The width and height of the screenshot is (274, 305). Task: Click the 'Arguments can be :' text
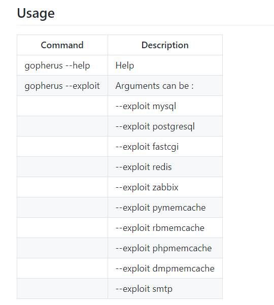coord(154,86)
